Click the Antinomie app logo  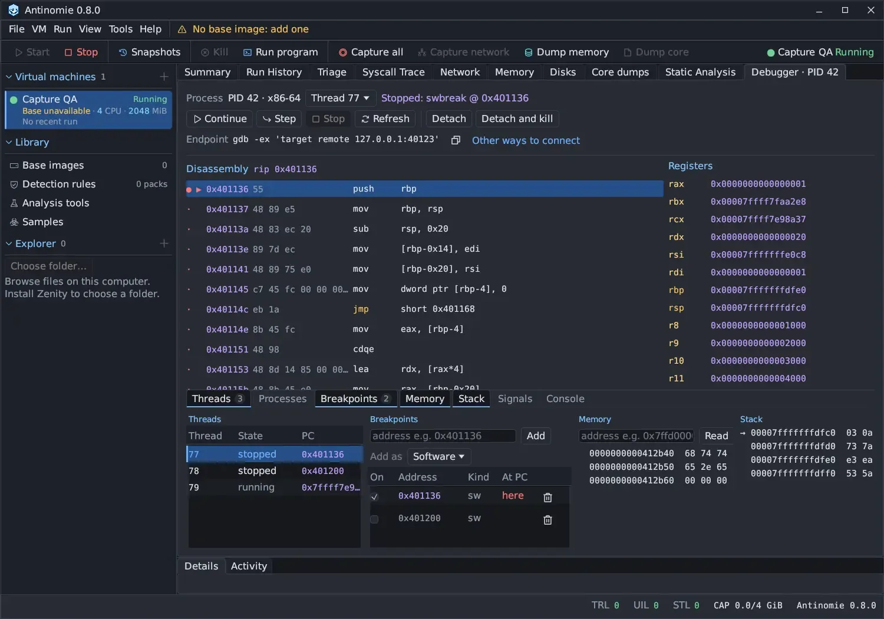pyautogui.click(x=14, y=10)
